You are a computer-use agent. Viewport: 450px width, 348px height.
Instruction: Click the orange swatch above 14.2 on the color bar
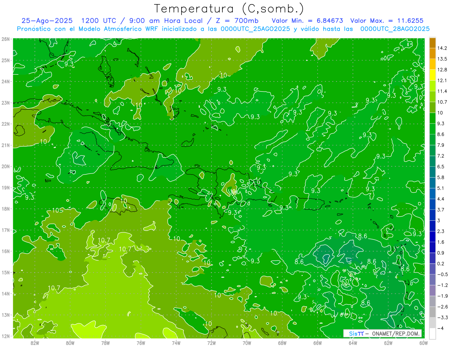pyautogui.click(x=432, y=43)
